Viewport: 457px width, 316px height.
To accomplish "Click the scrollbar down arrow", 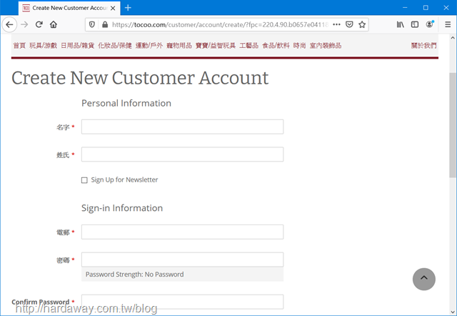I will (453, 312).
